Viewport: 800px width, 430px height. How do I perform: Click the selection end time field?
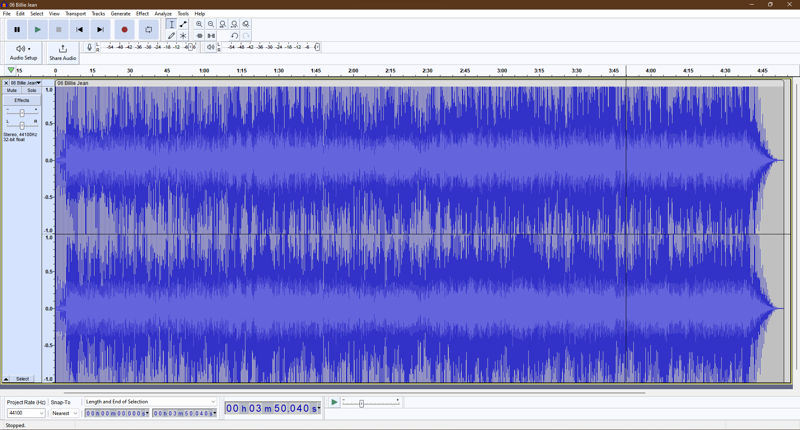[183, 413]
